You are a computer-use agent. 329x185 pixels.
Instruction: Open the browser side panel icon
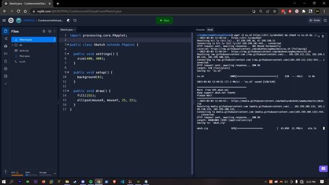point(310,11)
